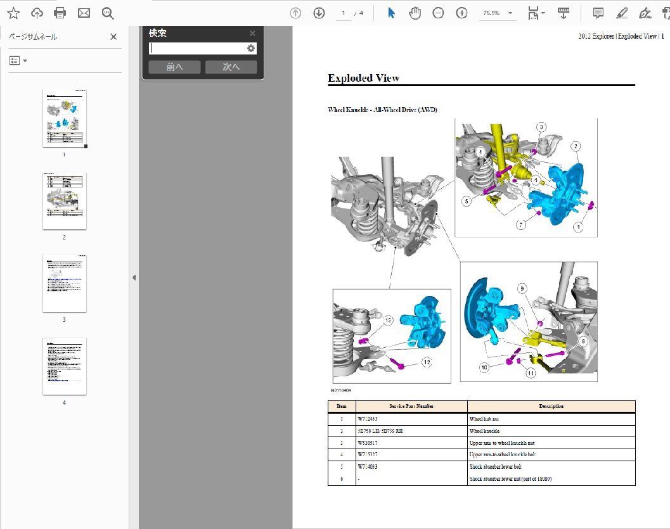This screenshot has width=670, height=529.
Task: Go to previous page up arrow
Action: coord(295,13)
